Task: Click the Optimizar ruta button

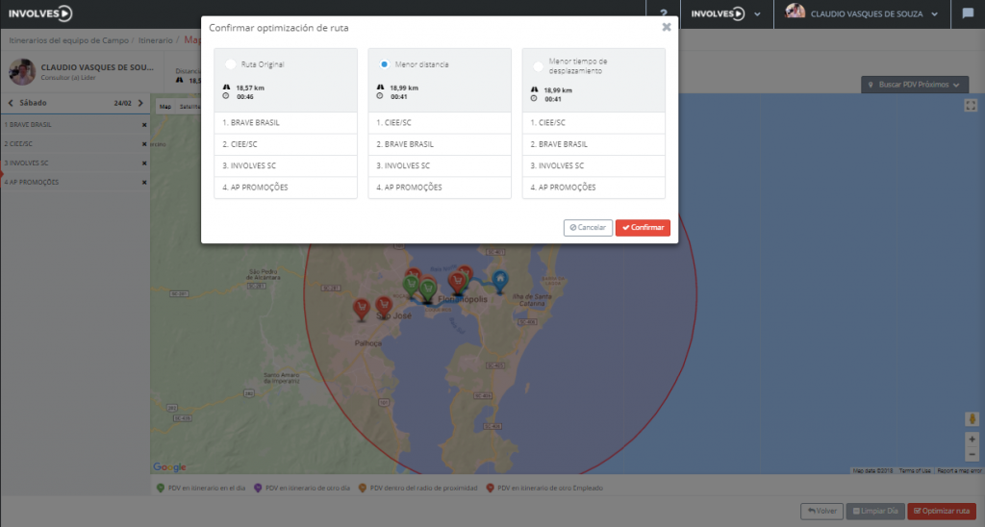Action: pyautogui.click(x=942, y=511)
